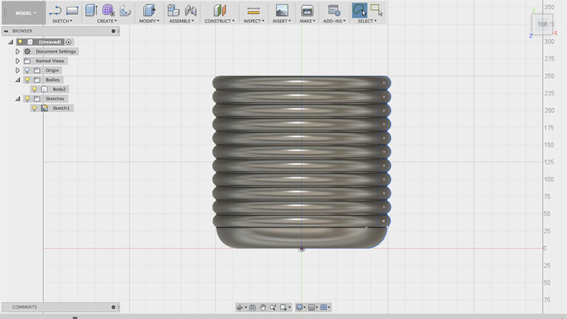Show the Origin folder via lightbulb
Image resolution: width=567 pixels, height=319 pixels.
(x=27, y=70)
